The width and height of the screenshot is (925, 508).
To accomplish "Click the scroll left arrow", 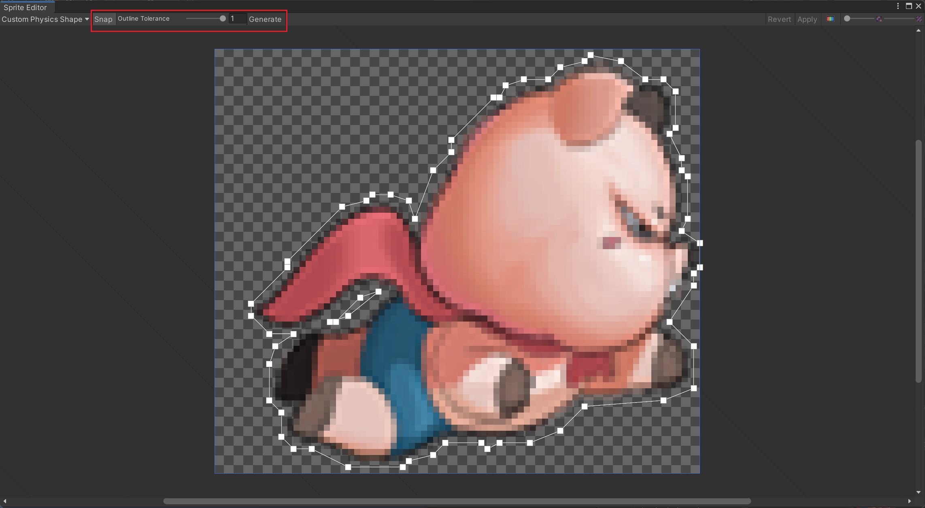I will click(4, 501).
